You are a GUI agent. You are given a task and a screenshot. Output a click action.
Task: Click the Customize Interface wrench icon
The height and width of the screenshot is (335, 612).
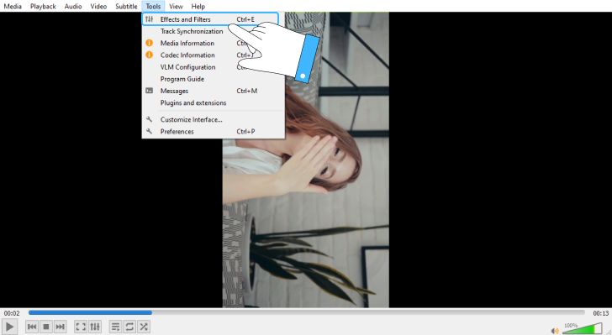149,119
